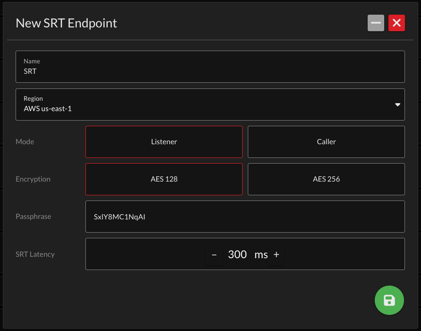Click the "ms" unit label
The width and height of the screenshot is (421, 331).
pyautogui.click(x=261, y=254)
